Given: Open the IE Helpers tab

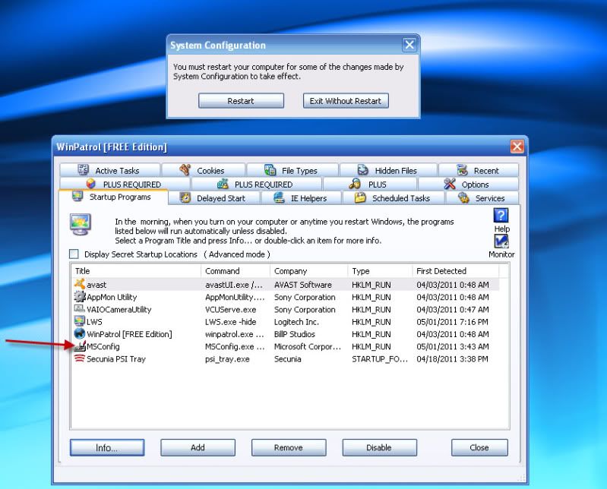Looking at the screenshot, I should tap(302, 198).
